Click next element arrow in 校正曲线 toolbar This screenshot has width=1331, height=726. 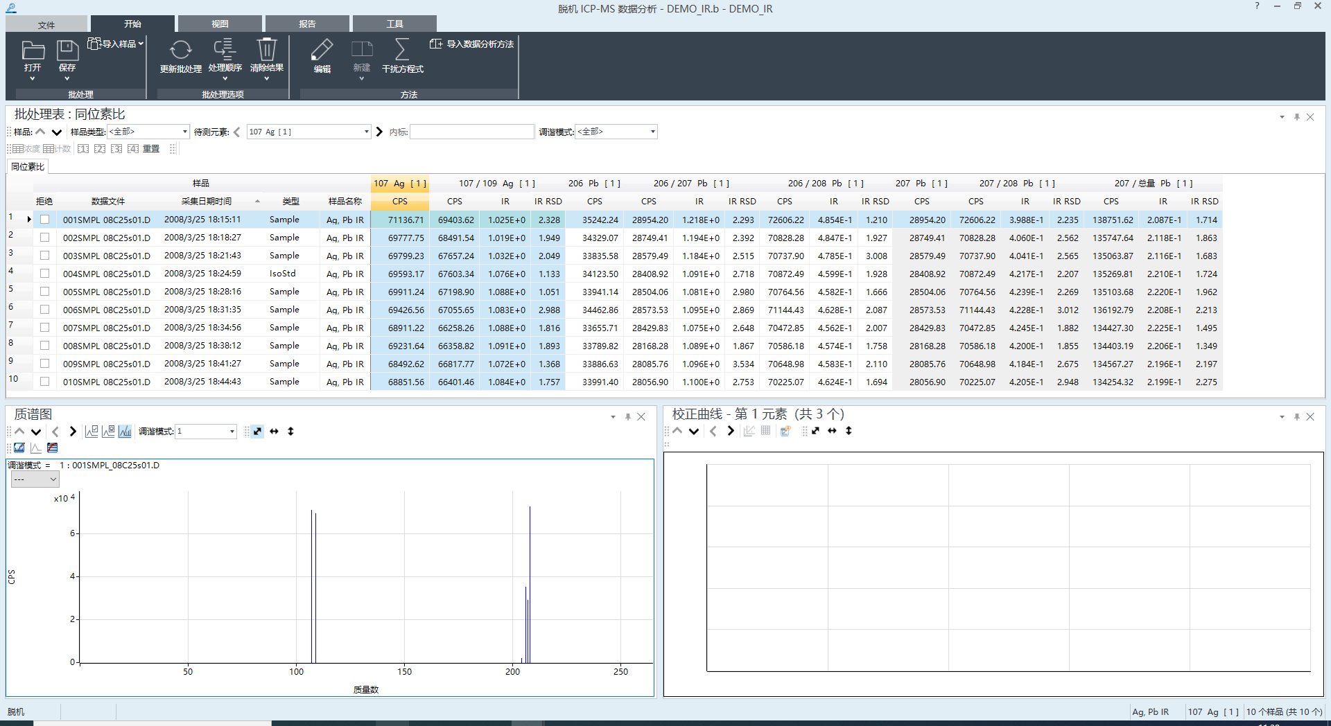[731, 431]
